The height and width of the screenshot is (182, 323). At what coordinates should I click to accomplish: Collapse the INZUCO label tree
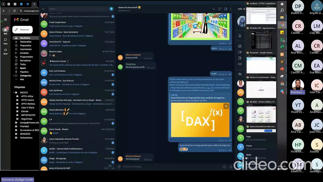pyautogui.click(x=14, y=93)
